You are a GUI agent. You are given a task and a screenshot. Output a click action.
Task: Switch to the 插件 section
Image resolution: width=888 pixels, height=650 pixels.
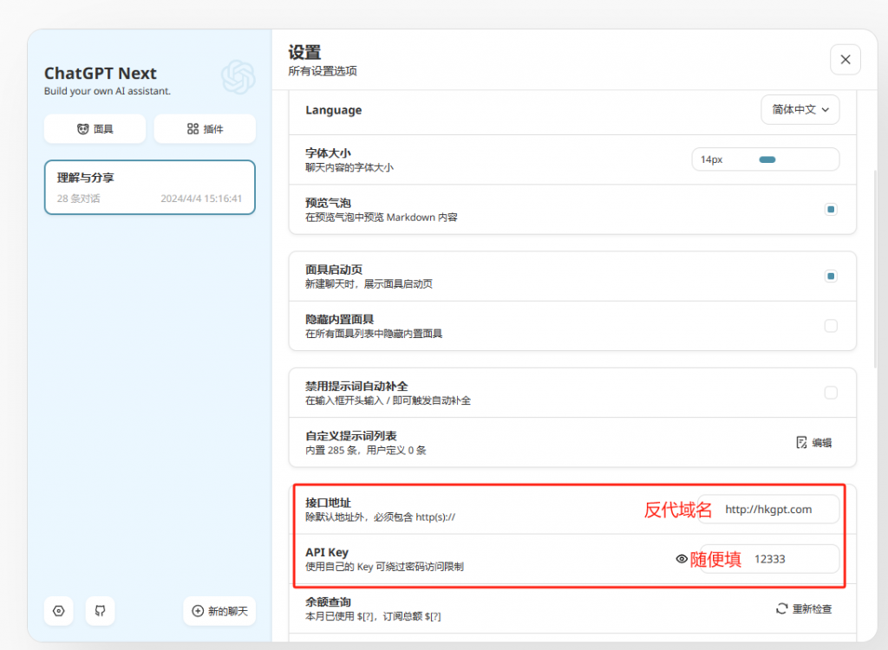[x=205, y=128]
